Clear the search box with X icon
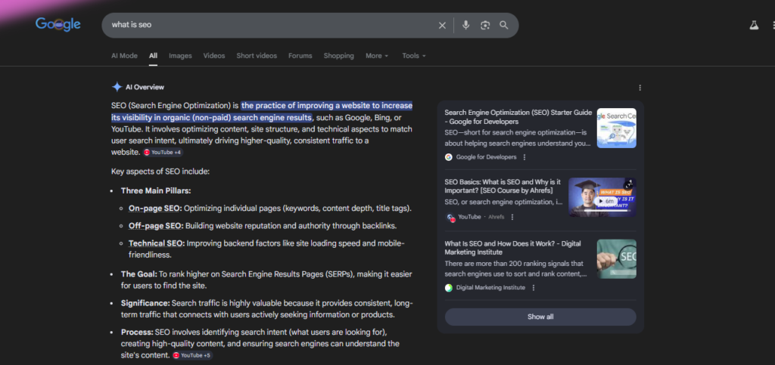 tap(442, 25)
